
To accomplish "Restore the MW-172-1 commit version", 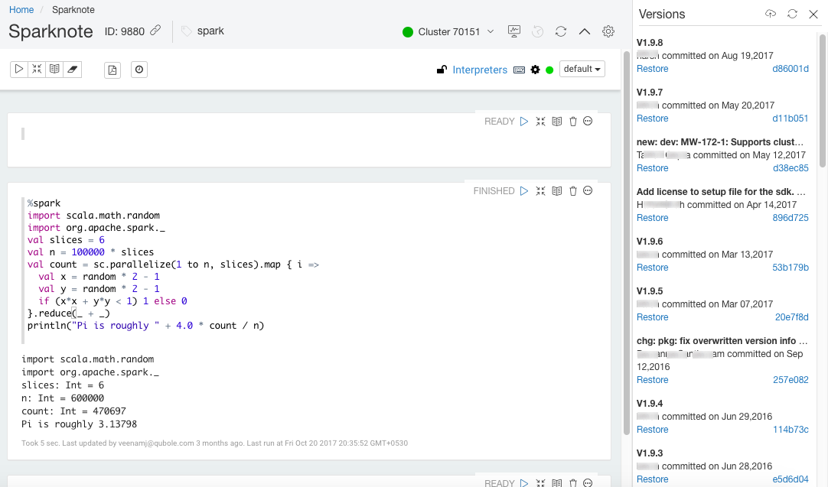I will [x=652, y=167].
